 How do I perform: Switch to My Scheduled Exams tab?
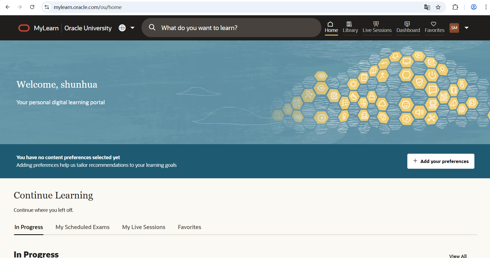82,227
